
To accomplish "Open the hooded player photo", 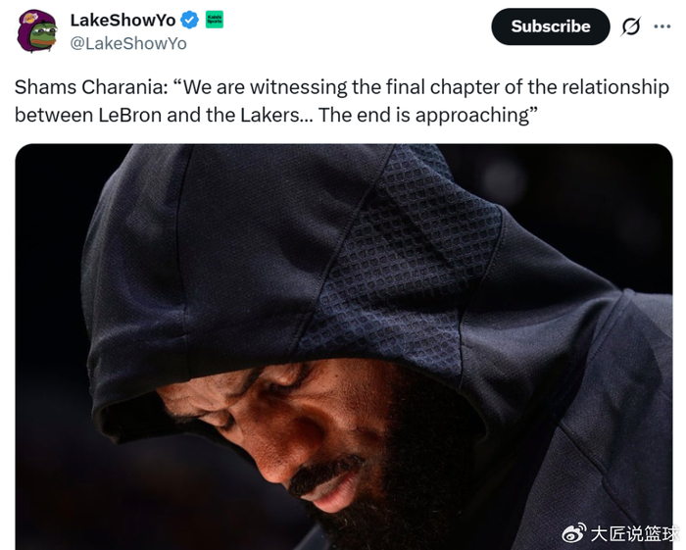I will pyautogui.click(x=344, y=346).
